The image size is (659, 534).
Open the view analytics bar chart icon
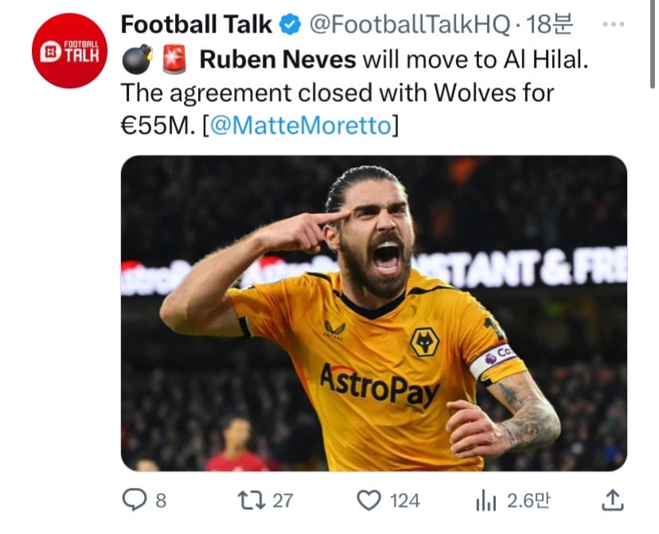[485, 501]
